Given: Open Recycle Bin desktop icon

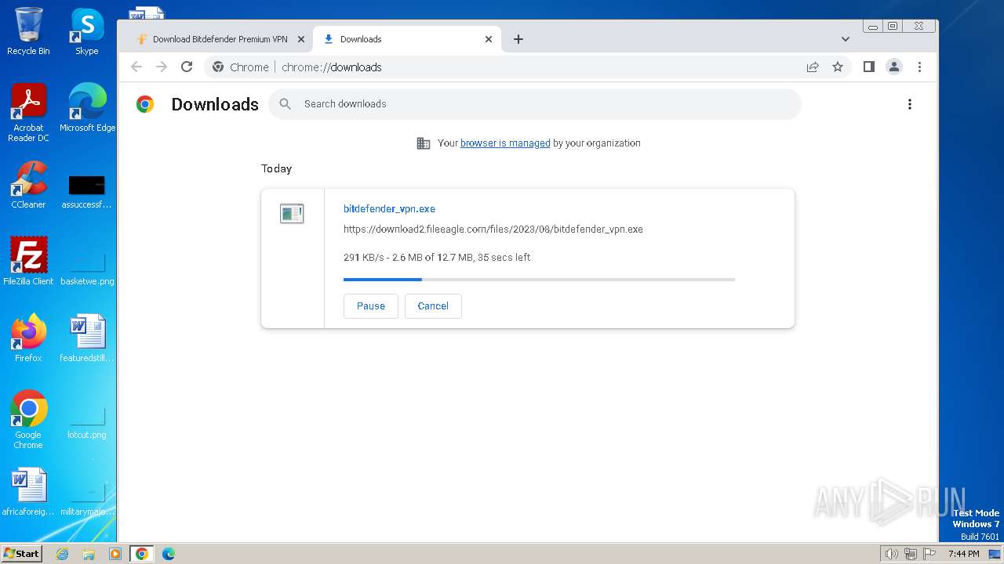Looking at the screenshot, I should [x=28, y=31].
